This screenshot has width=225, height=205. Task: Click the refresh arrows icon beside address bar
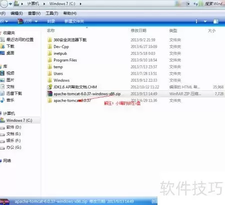(195, 4)
